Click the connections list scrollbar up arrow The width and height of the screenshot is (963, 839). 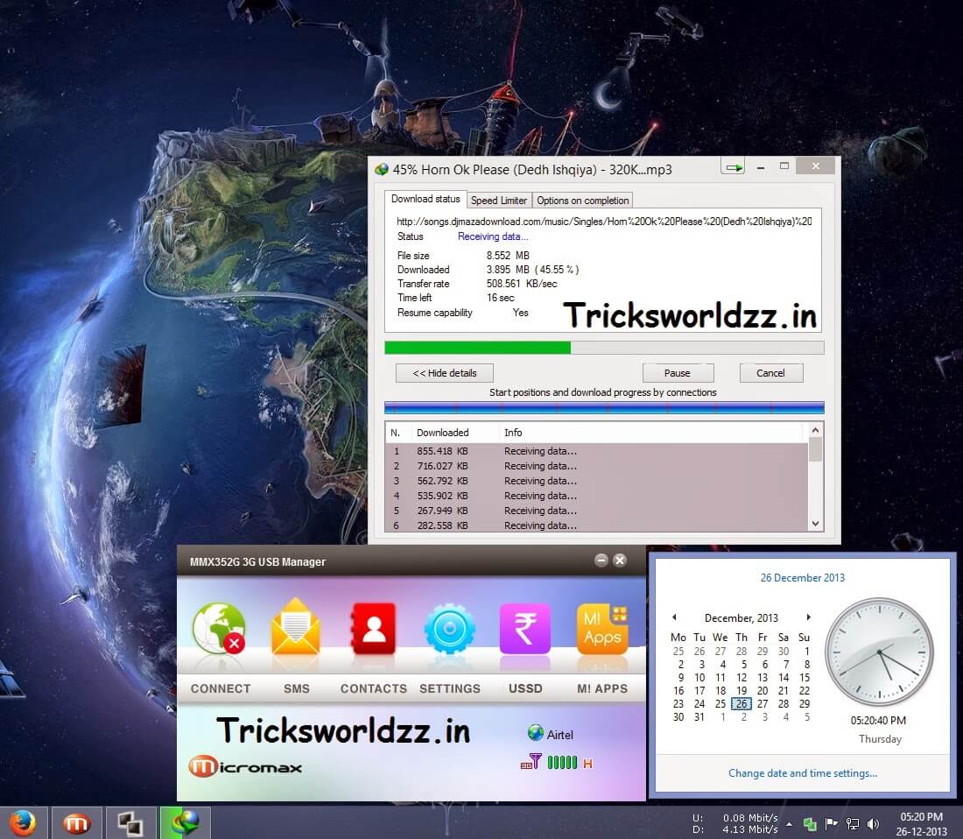[x=815, y=430]
